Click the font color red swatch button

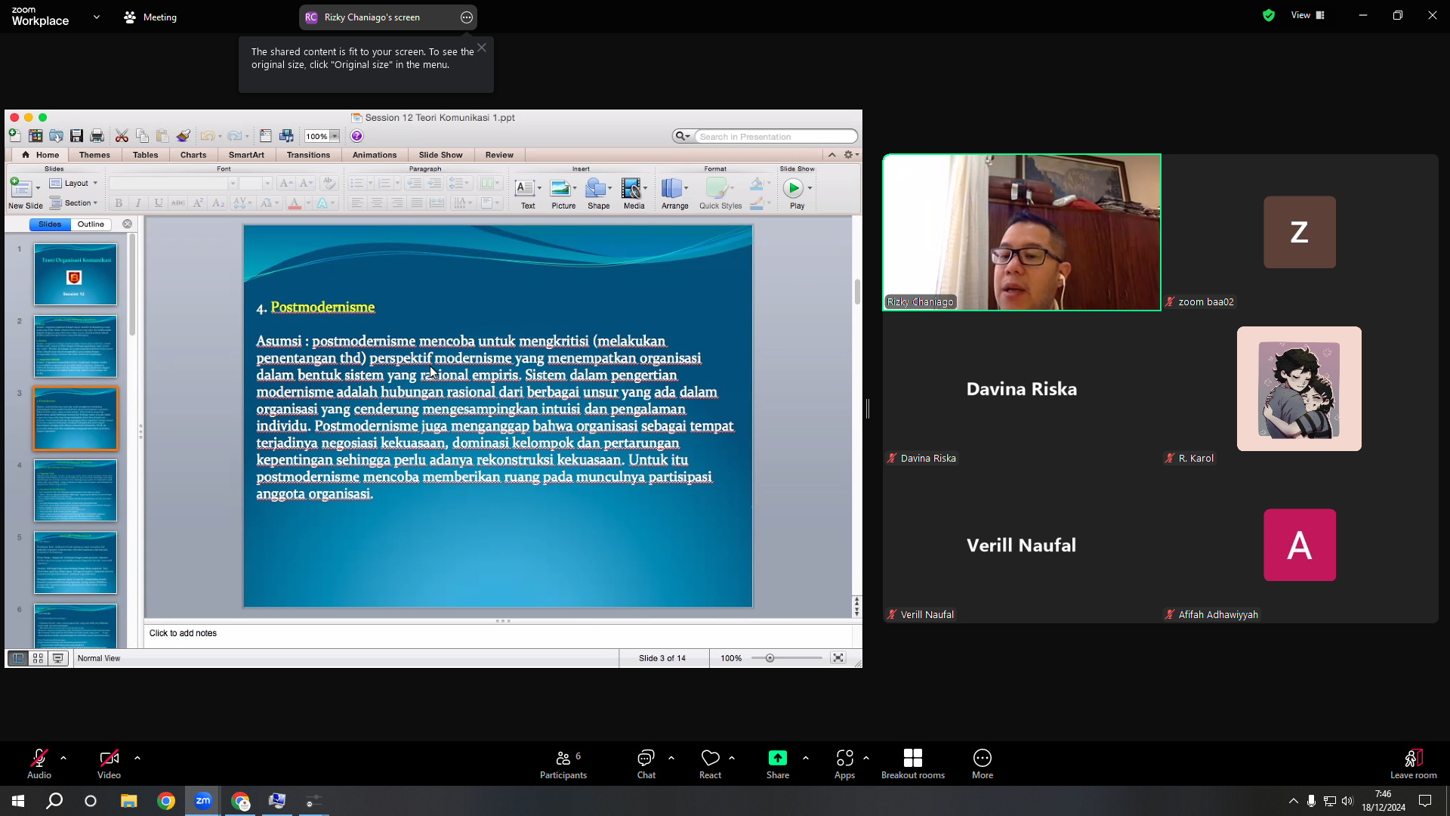pos(295,203)
